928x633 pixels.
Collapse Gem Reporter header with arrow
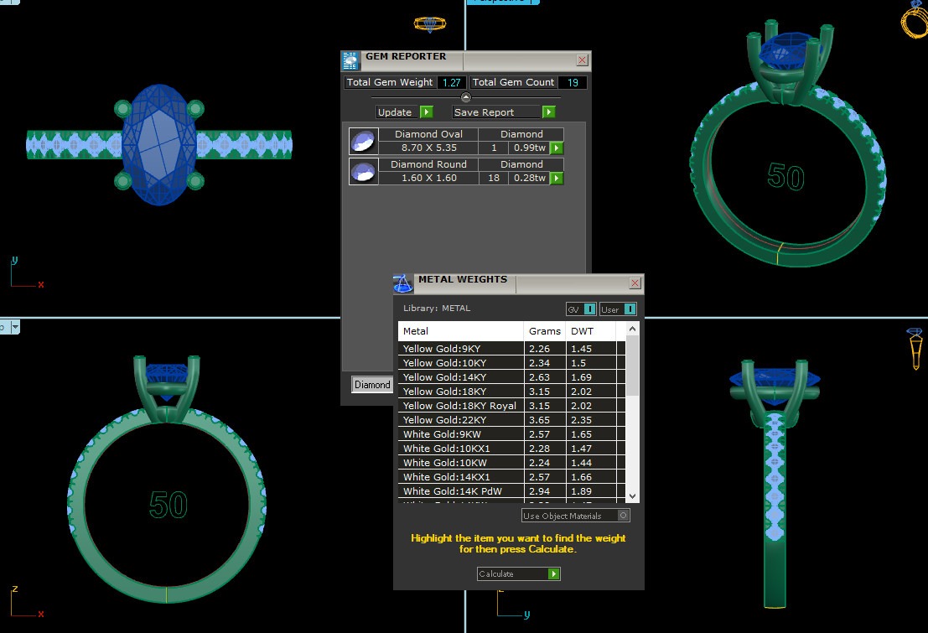(466, 97)
